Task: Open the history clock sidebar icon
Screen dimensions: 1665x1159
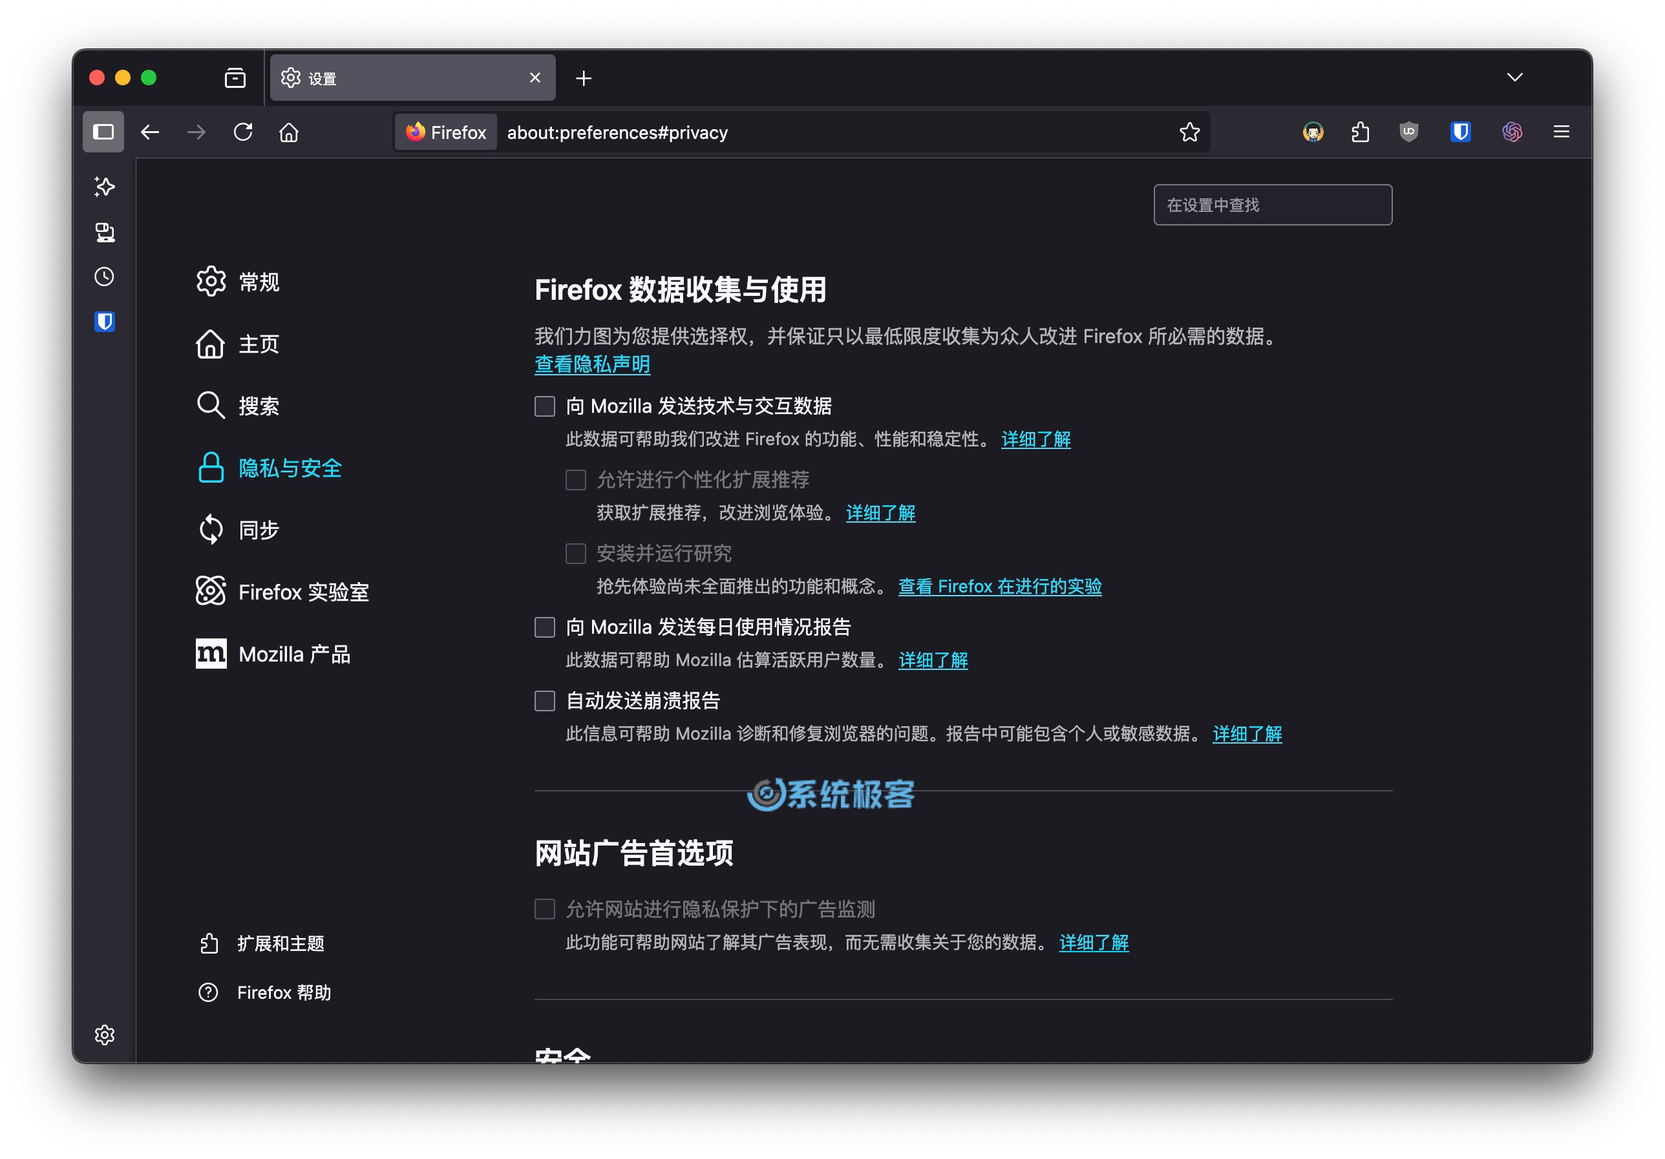Action: click(105, 277)
